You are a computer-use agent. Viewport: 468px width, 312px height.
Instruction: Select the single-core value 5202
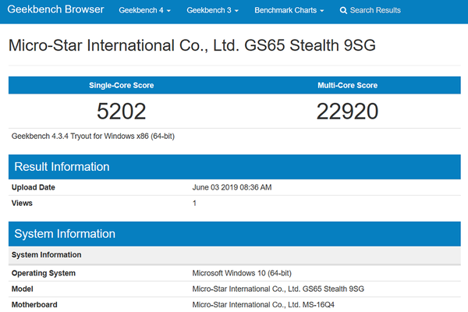[x=121, y=112]
